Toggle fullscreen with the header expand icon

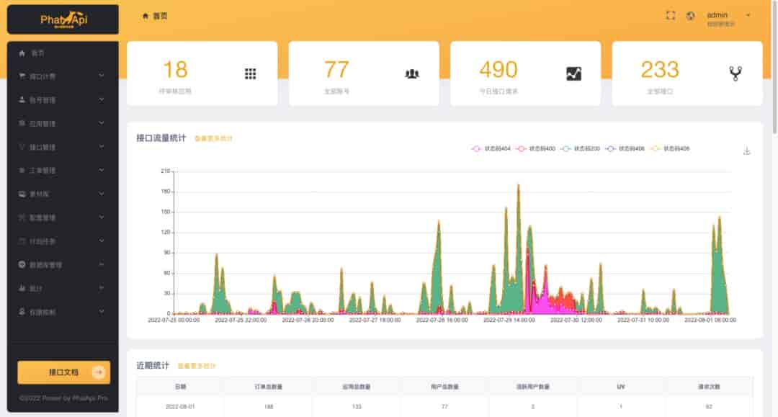pos(671,15)
